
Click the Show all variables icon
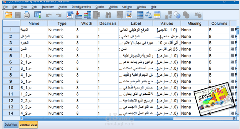[x=186, y=15]
